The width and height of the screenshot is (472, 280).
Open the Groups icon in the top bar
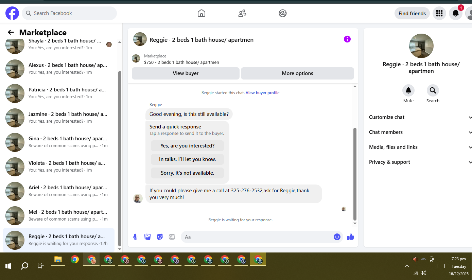click(x=283, y=13)
